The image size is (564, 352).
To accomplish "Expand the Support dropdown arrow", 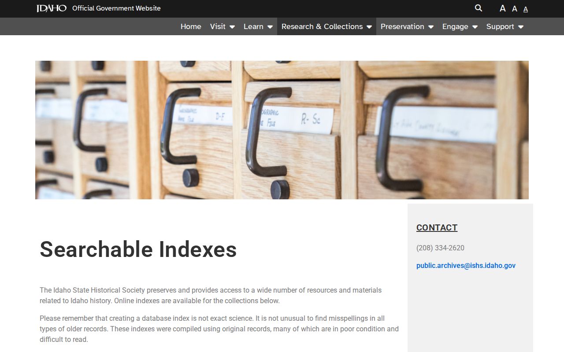I will point(521,27).
